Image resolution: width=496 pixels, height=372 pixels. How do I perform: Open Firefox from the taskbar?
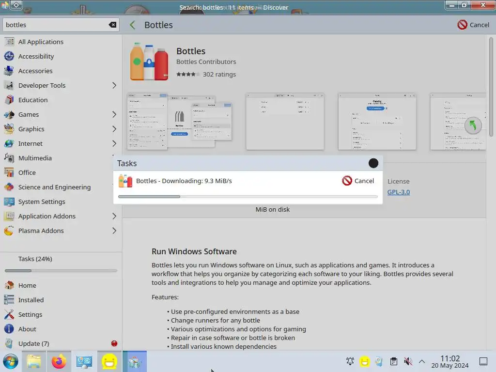point(59,361)
